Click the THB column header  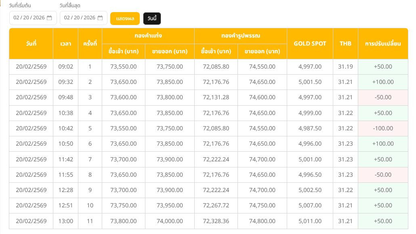345,44
